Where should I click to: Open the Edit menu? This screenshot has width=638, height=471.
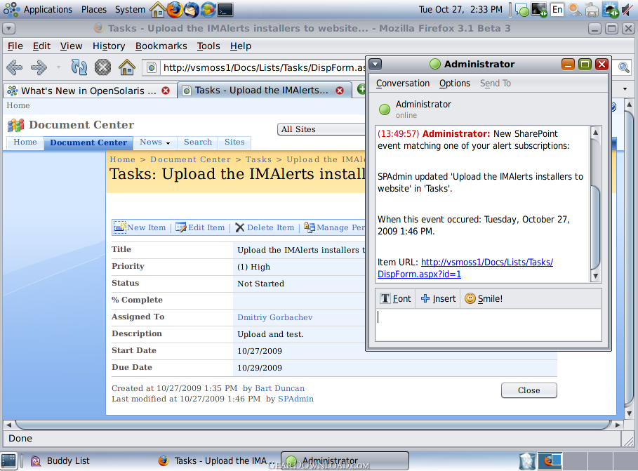(x=41, y=46)
